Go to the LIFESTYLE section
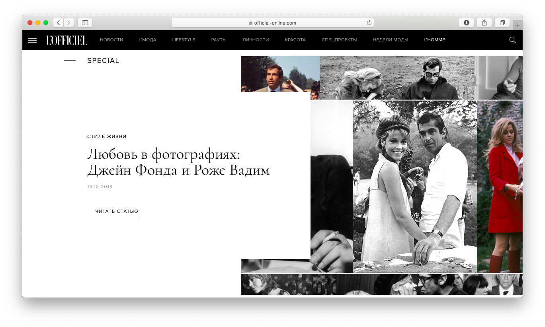Image resolution: width=545 pixels, height=327 pixels. click(184, 40)
